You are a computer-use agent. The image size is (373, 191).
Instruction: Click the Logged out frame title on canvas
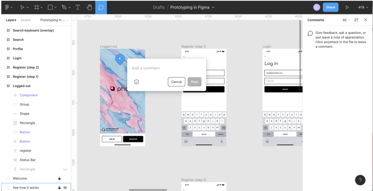109,46
